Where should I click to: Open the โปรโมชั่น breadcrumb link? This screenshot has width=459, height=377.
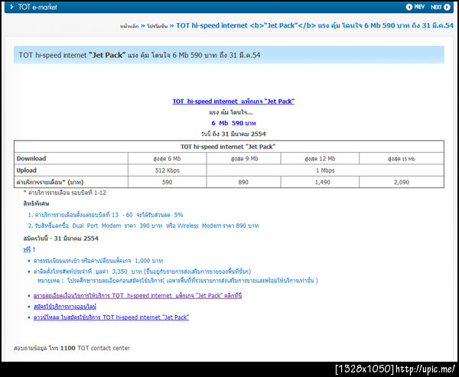coord(157,26)
